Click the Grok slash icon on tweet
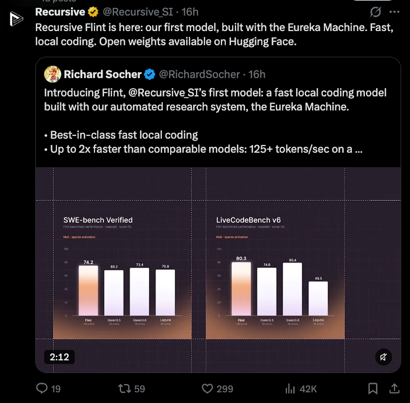This screenshot has width=410, height=403. [x=375, y=12]
